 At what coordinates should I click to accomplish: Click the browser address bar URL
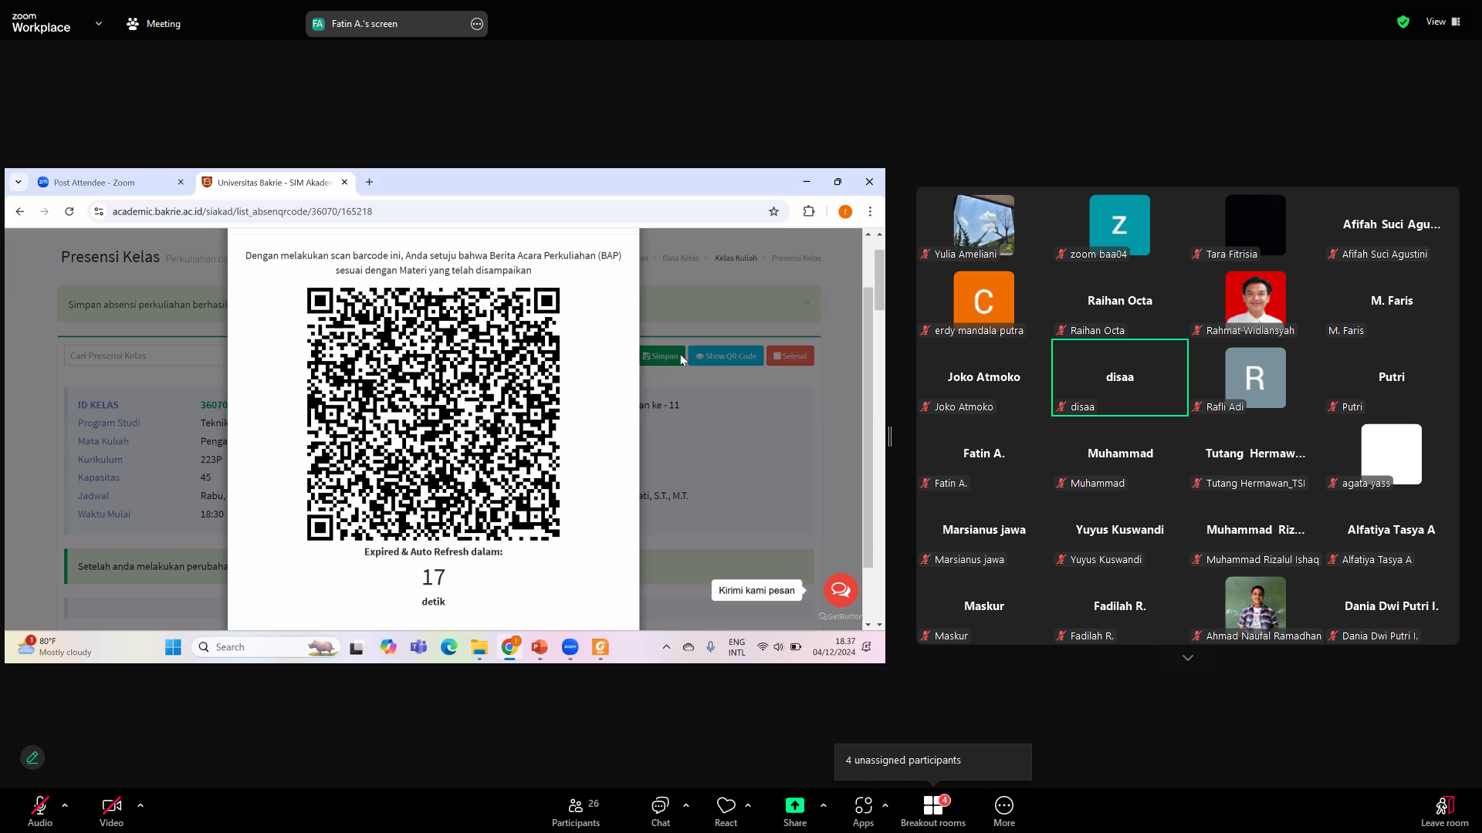[242, 211]
